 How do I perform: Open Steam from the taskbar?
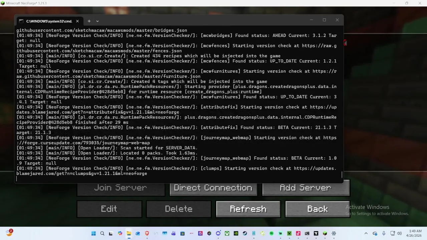coord(245,233)
